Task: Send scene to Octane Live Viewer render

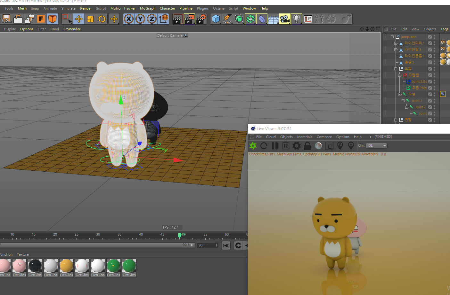Action: [x=253, y=146]
